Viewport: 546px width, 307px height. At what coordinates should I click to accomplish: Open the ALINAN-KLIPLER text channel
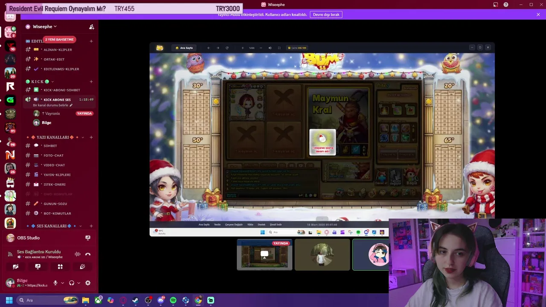point(60,49)
